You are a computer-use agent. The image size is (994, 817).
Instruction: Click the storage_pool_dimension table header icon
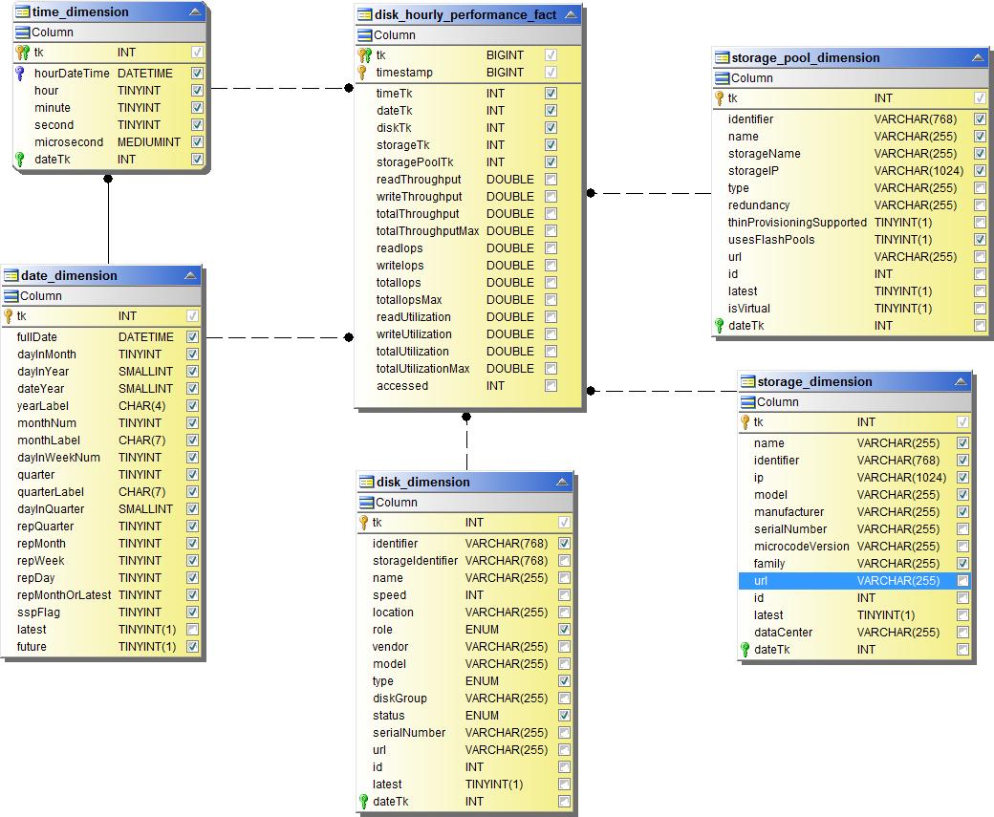722,58
